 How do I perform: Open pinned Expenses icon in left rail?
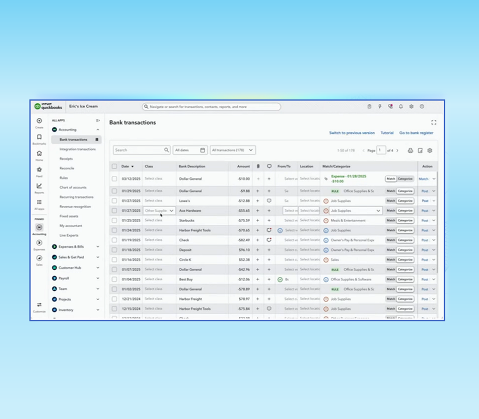tap(39, 243)
